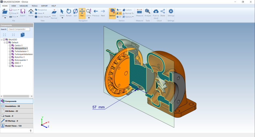Open the Attributes - 22 panel

click(17, 111)
